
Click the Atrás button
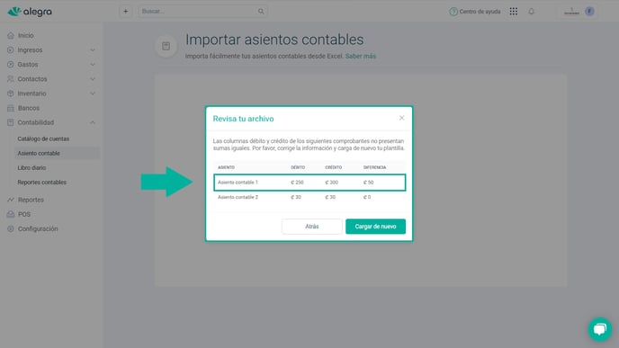tap(312, 227)
